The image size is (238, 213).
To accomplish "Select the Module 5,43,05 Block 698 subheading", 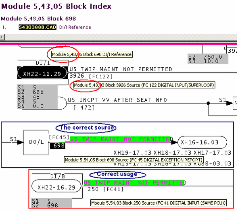I will click(x=38, y=19).
